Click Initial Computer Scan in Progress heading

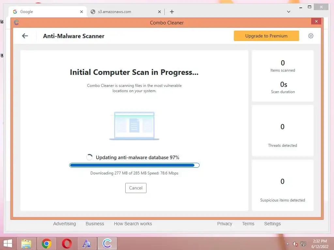click(134, 72)
